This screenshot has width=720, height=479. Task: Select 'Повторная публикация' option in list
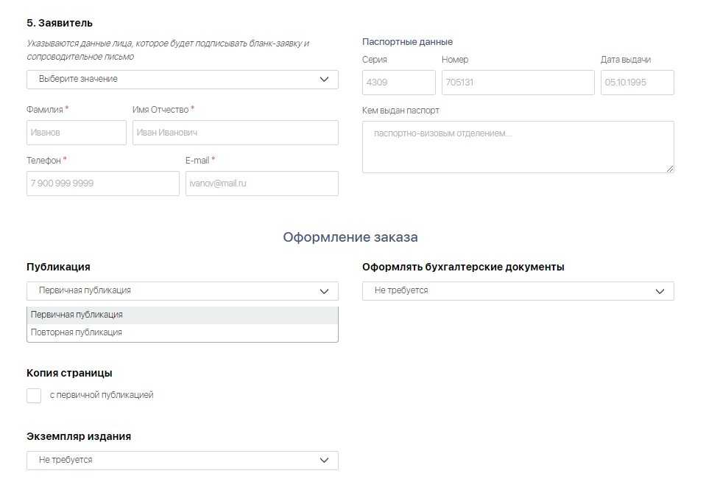(182, 332)
